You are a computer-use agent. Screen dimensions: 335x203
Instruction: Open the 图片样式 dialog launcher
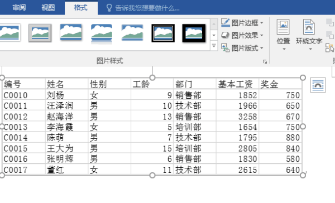265,62
